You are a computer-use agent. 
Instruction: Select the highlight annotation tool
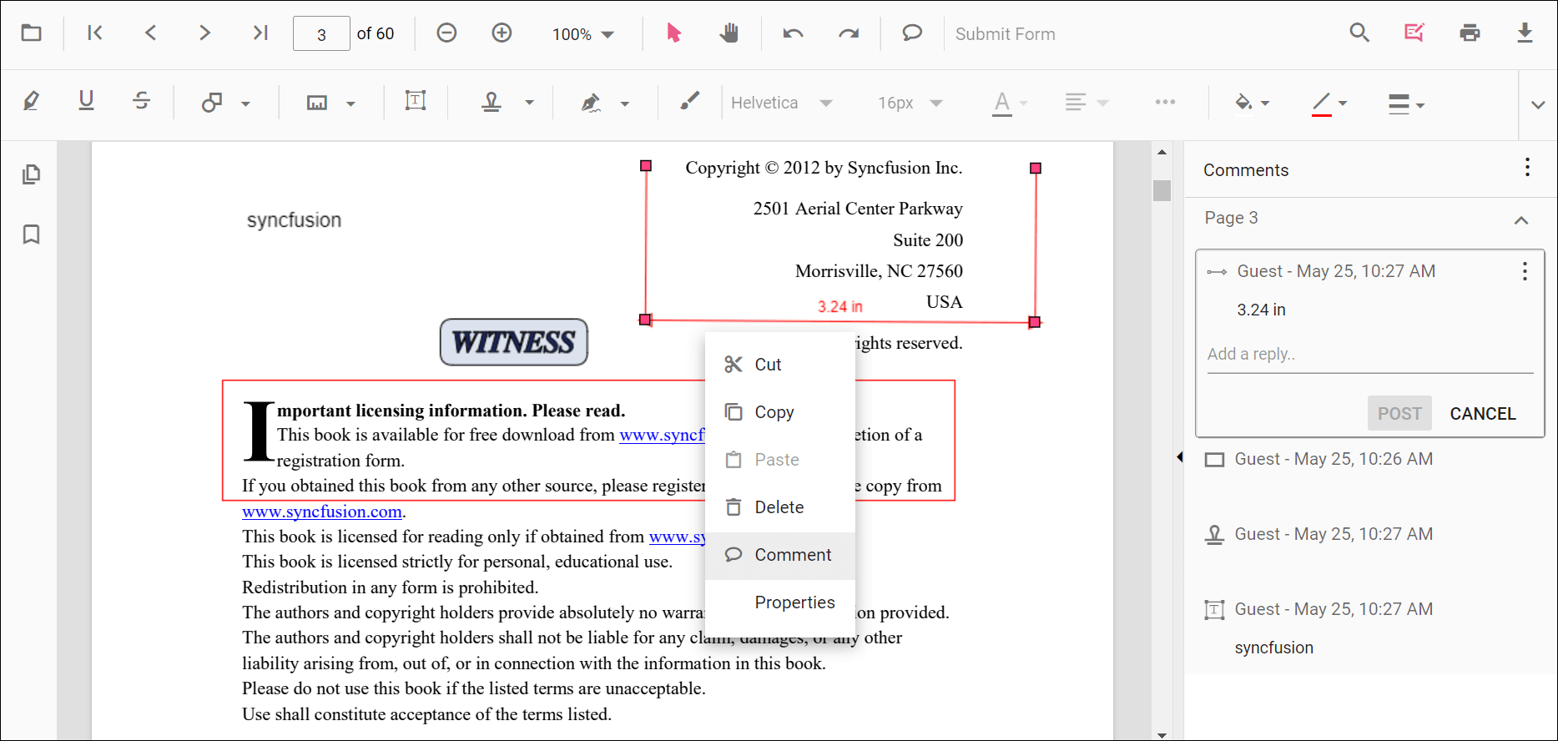pyautogui.click(x=32, y=102)
